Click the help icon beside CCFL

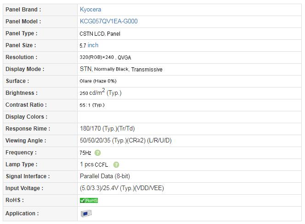coord(116,164)
